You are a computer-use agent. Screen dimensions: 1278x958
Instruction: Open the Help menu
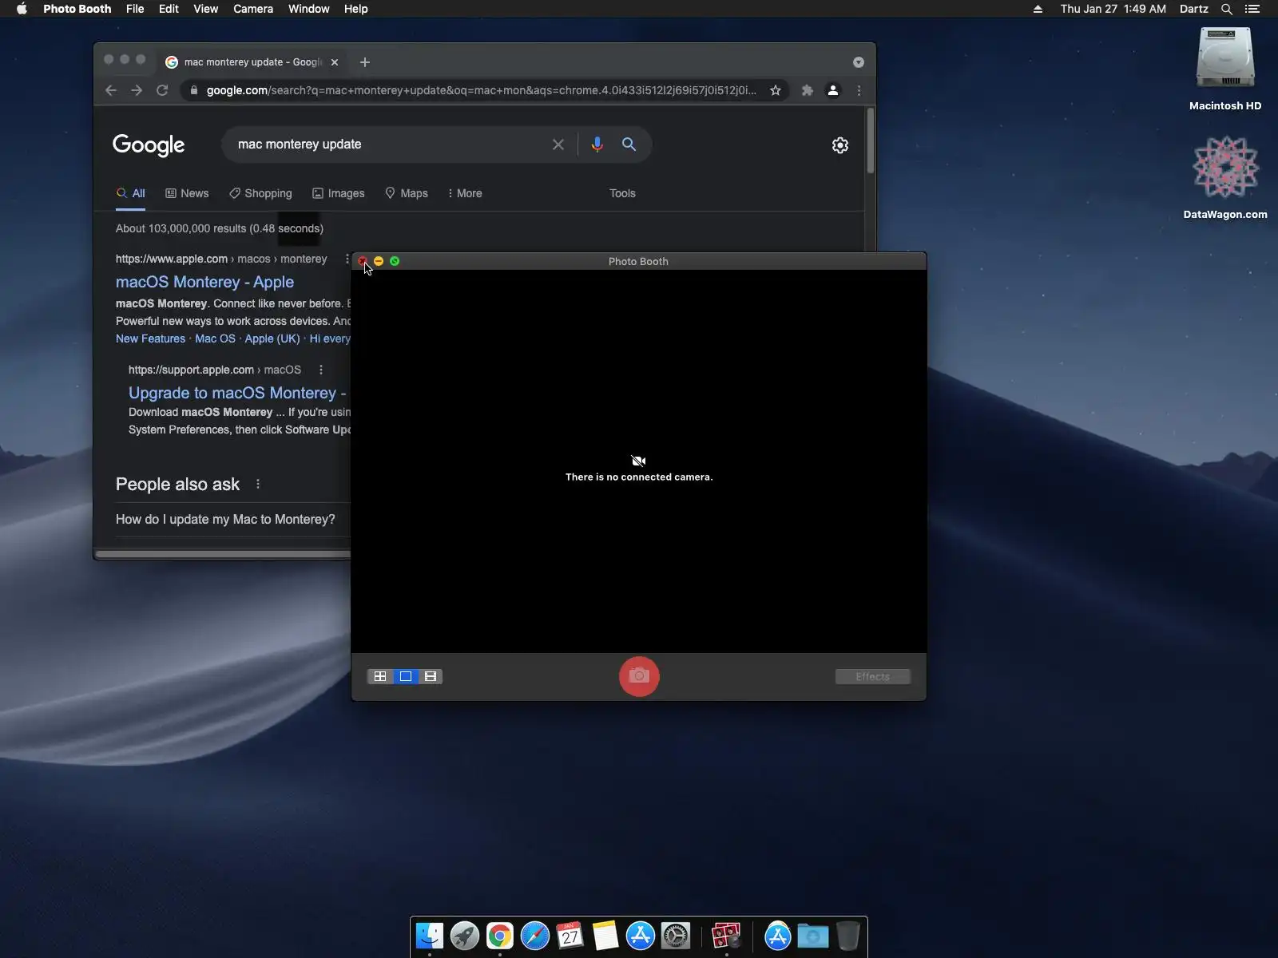(356, 9)
